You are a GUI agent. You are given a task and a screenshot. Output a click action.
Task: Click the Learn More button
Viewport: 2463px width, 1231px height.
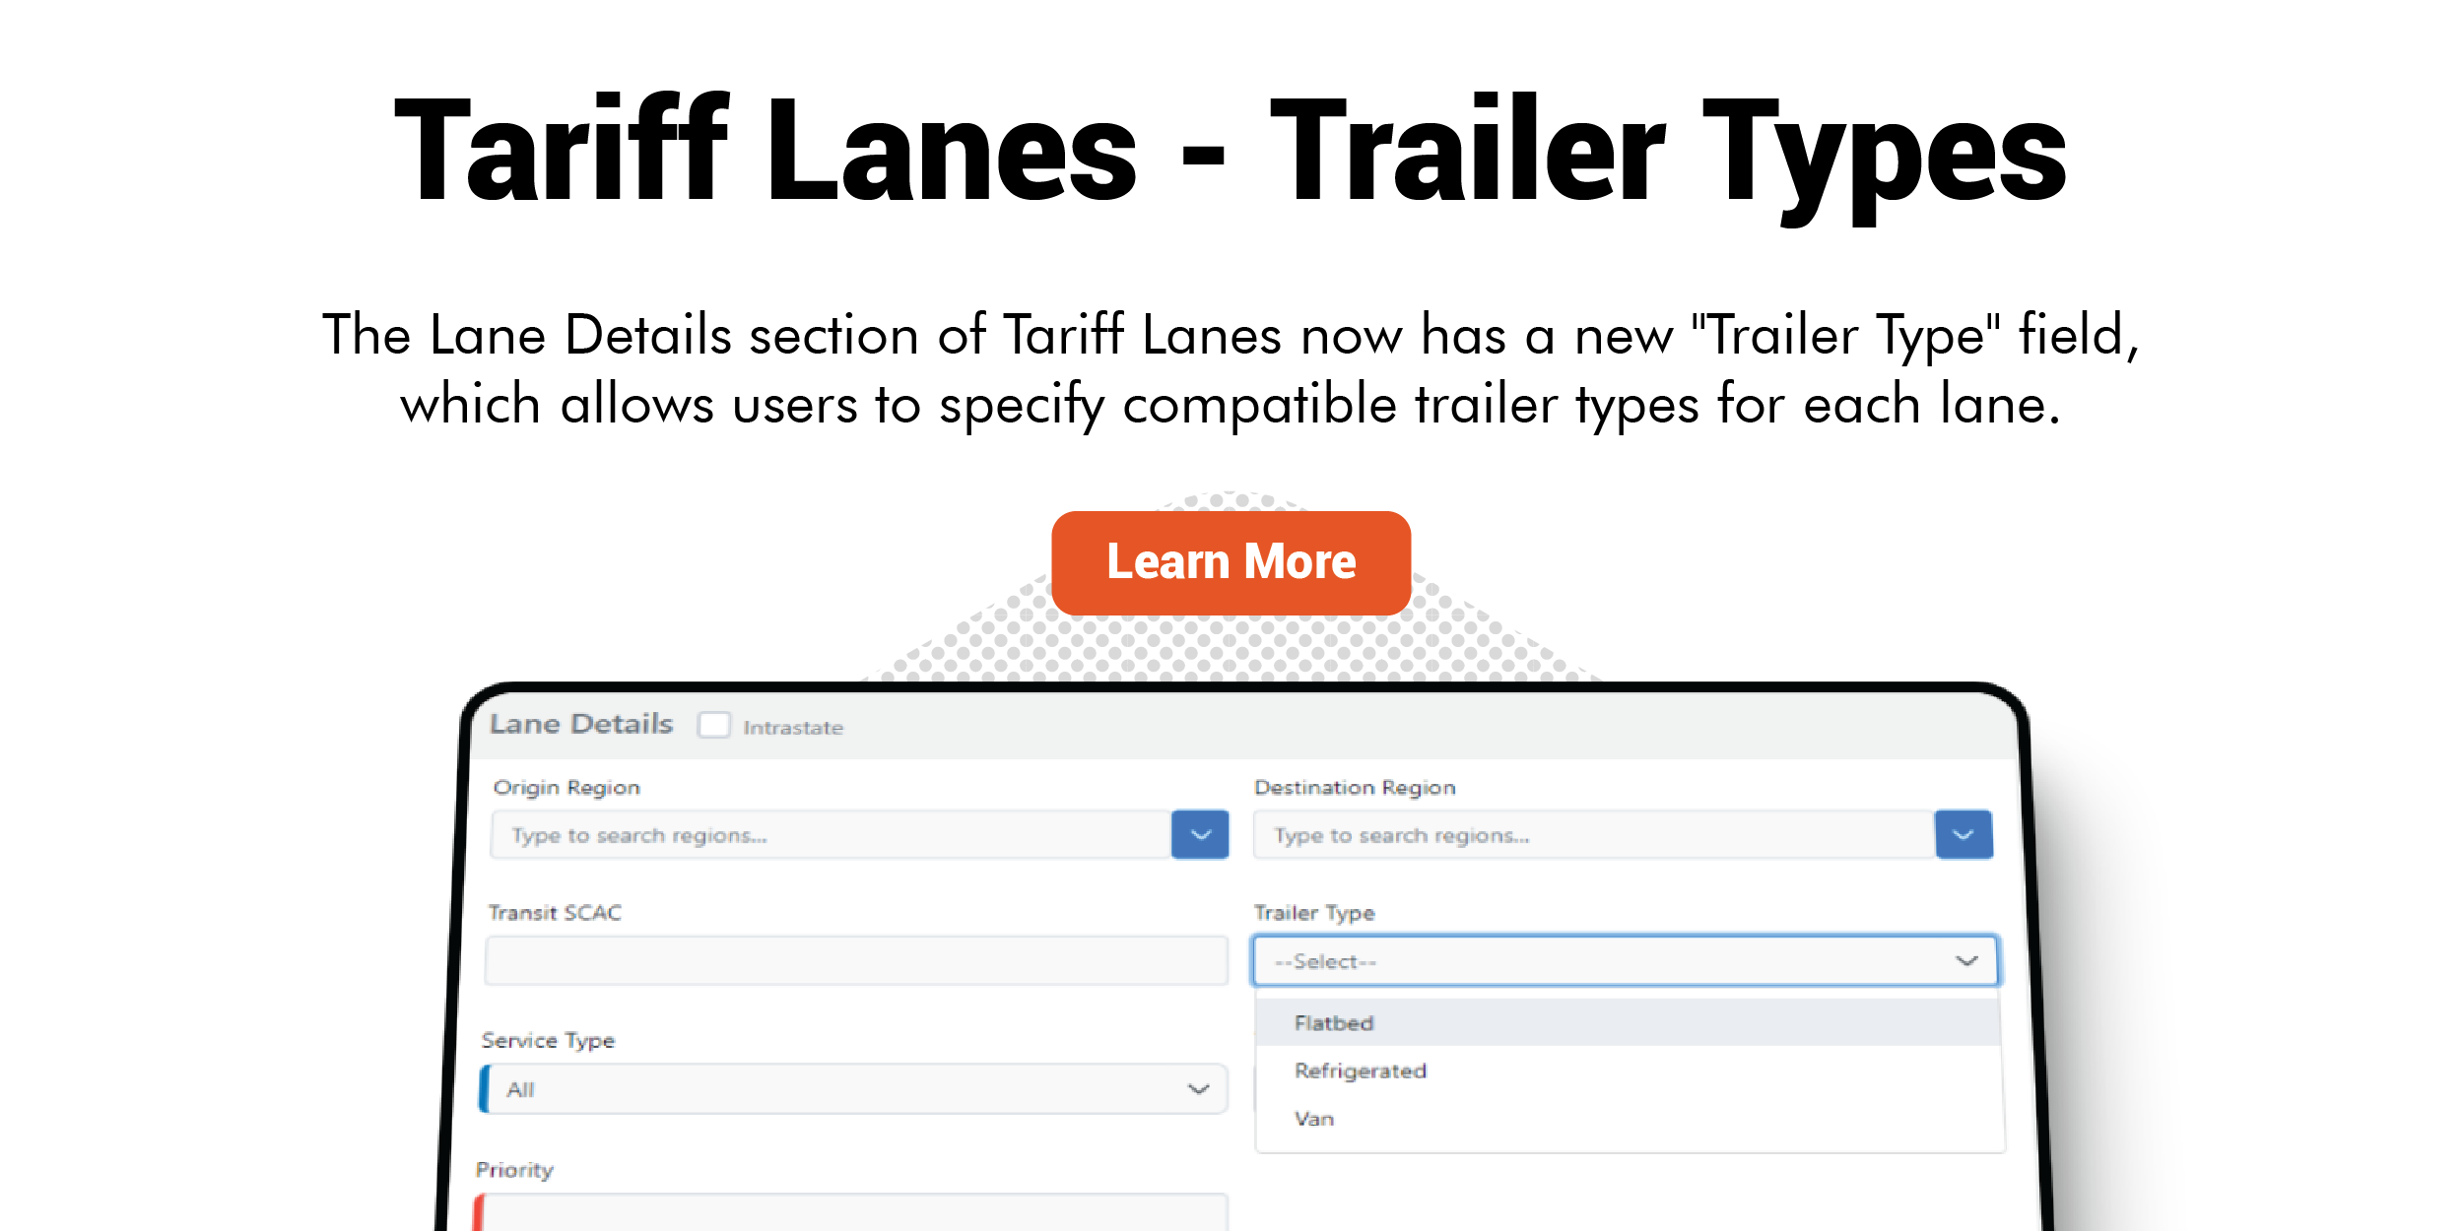[x=1231, y=562]
